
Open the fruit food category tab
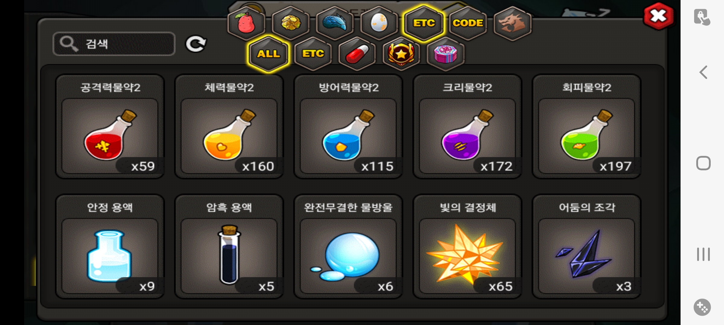246,23
